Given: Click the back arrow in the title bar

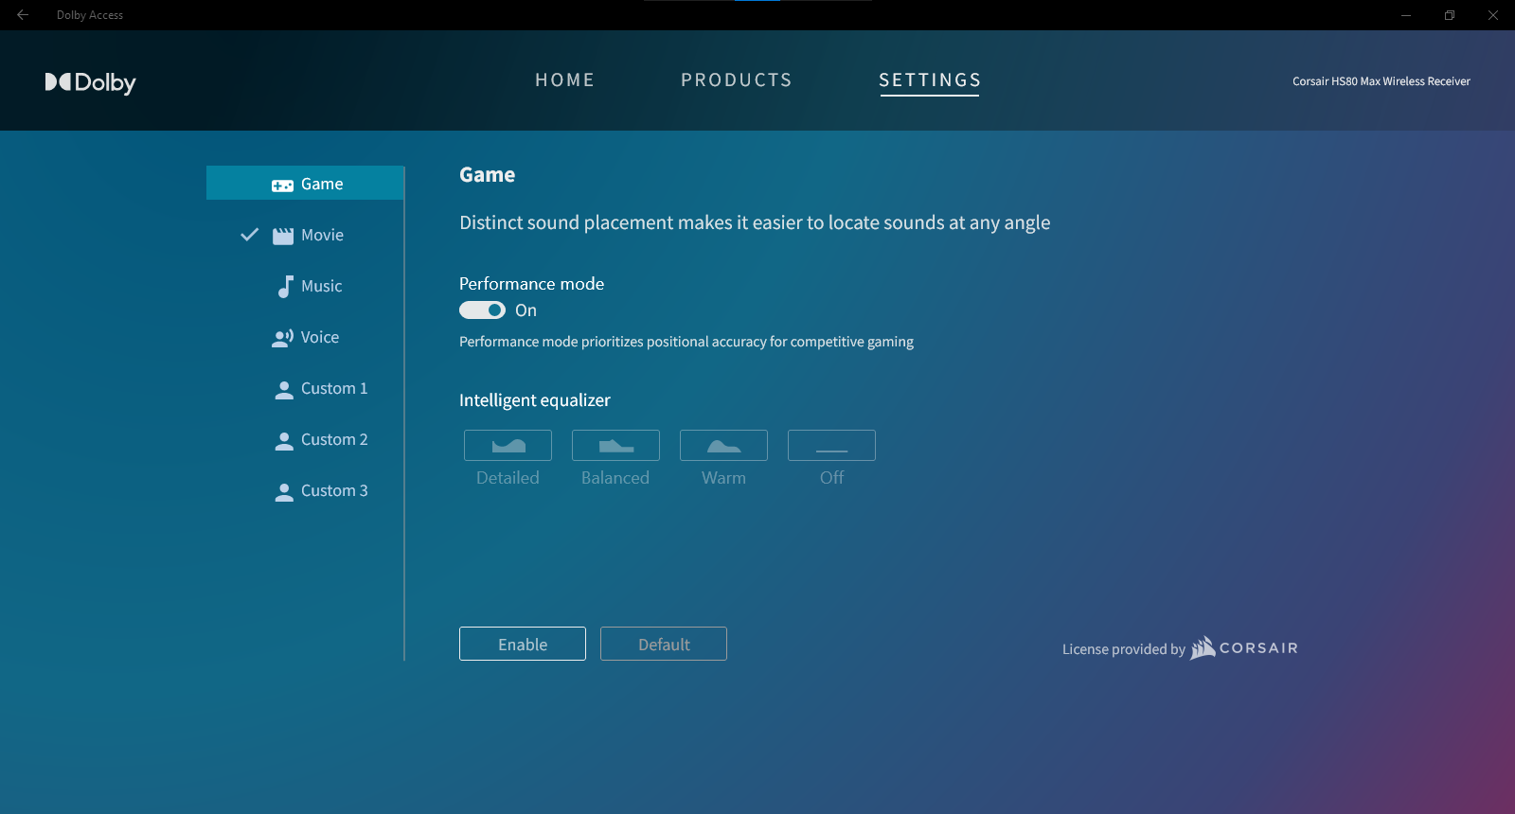Looking at the screenshot, I should pos(23,15).
